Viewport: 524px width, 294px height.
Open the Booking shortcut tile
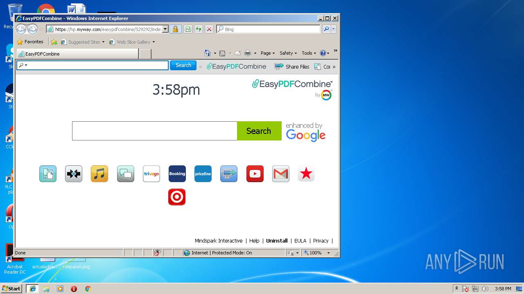[x=177, y=174]
